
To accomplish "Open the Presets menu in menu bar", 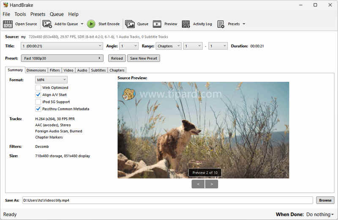I will coord(38,14).
